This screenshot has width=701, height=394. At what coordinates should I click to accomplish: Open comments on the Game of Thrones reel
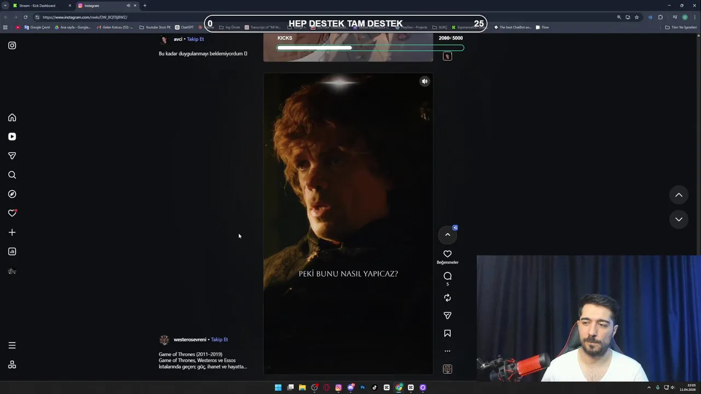coord(447,276)
